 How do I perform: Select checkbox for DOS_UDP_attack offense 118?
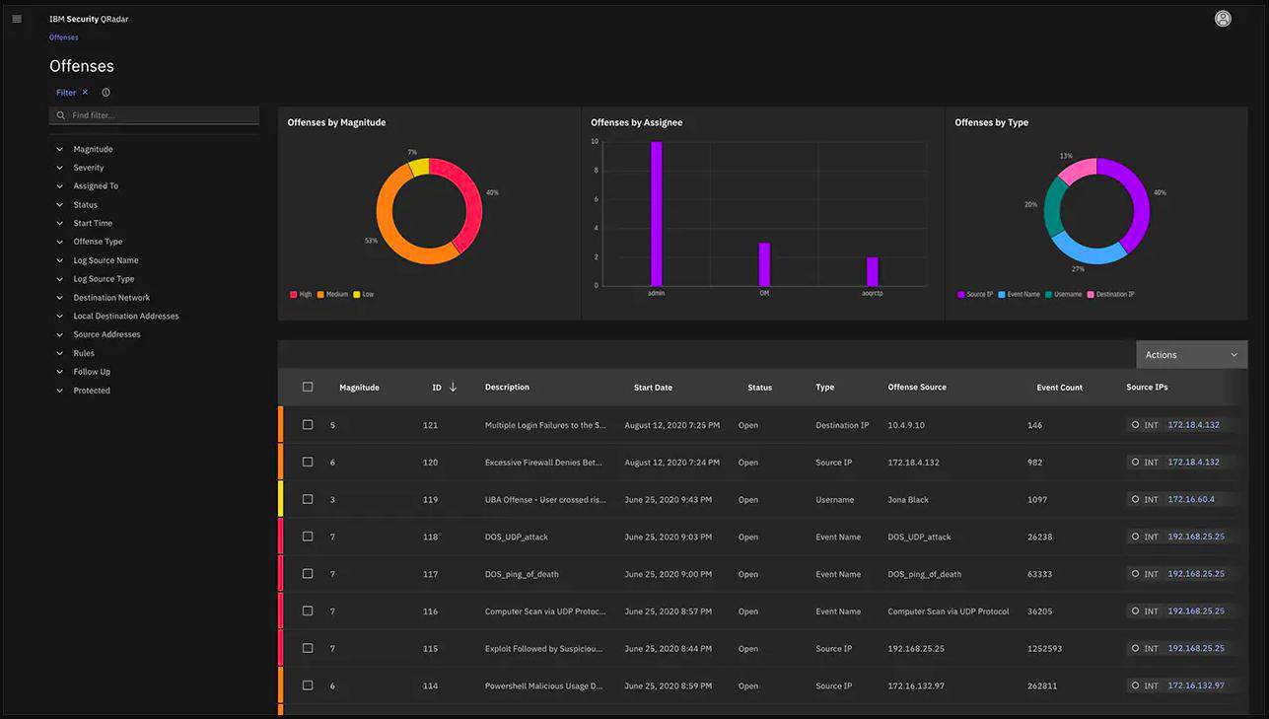[x=308, y=538]
